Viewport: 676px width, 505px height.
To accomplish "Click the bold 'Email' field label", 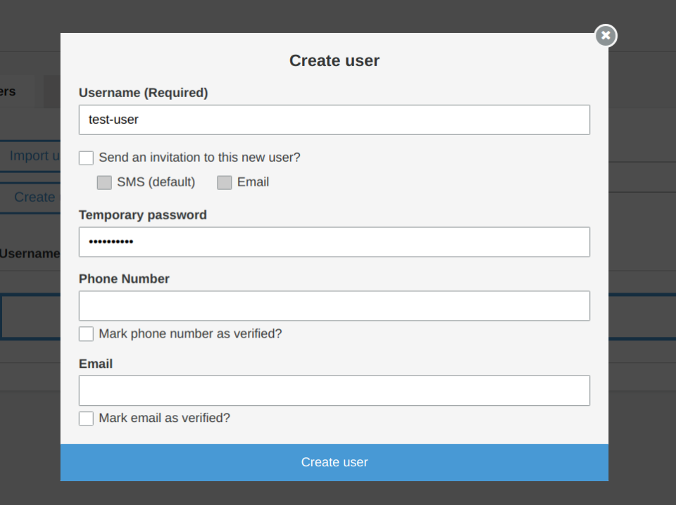I will (96, 364).
